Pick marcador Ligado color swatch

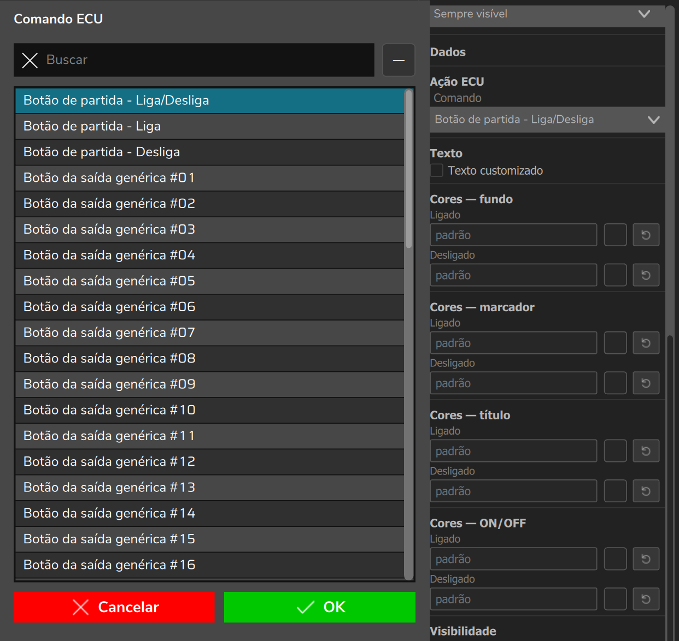tap(615, 343)
